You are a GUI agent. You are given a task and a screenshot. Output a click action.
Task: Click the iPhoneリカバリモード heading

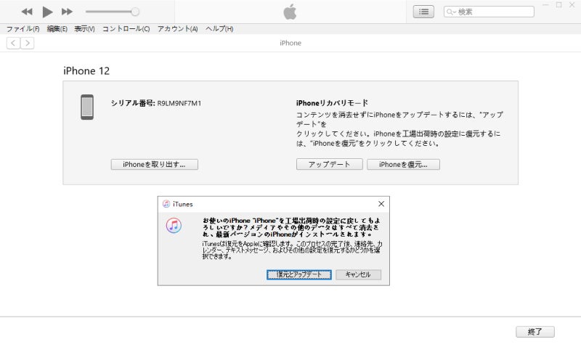[332, 103]
